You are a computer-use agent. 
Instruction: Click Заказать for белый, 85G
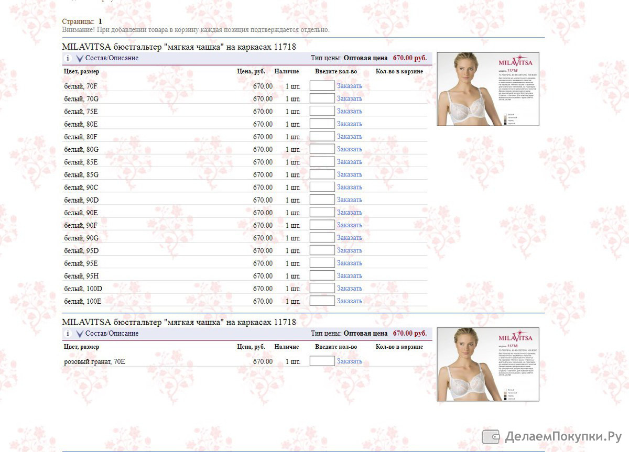350,174
